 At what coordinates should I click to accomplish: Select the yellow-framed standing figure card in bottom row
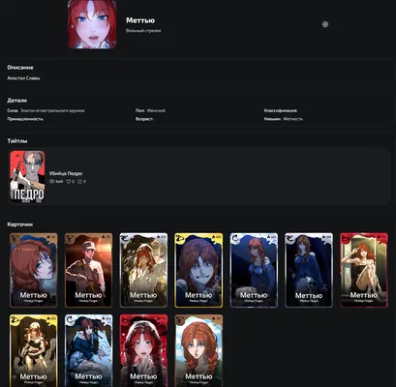pos(34,351)
